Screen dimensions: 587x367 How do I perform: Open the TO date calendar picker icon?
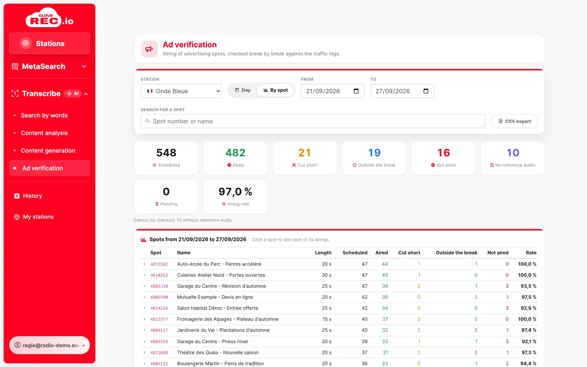point(426,91)
